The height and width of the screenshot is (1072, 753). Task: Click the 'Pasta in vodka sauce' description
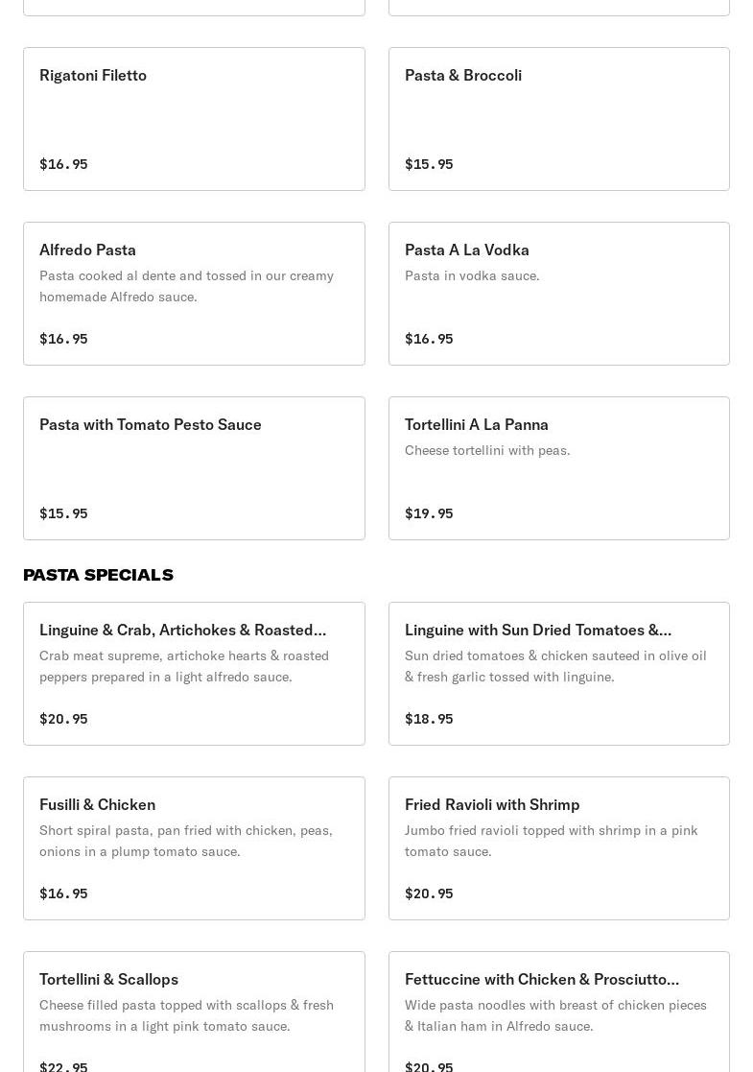coord(472,275)
